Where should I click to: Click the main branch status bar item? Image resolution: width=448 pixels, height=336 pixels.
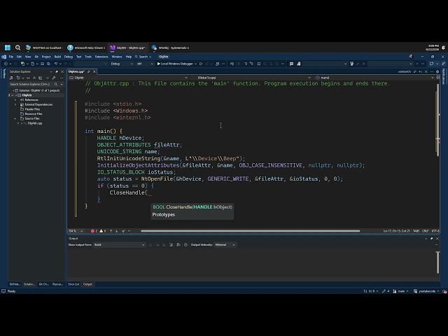[x=401, y=291]
